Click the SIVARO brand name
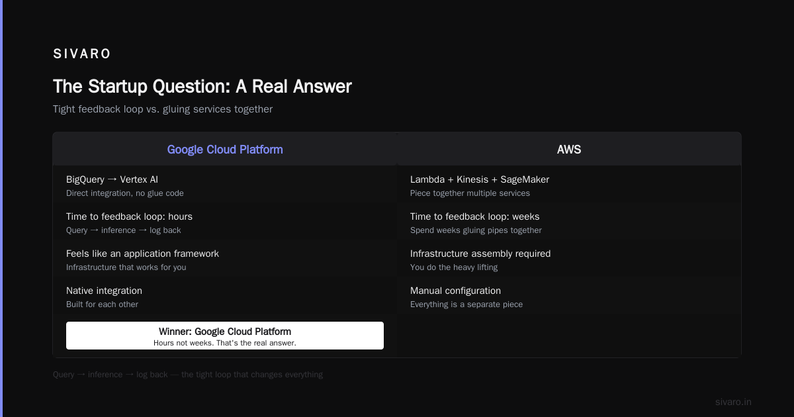 pyautogui.click(x=82, y=54)
